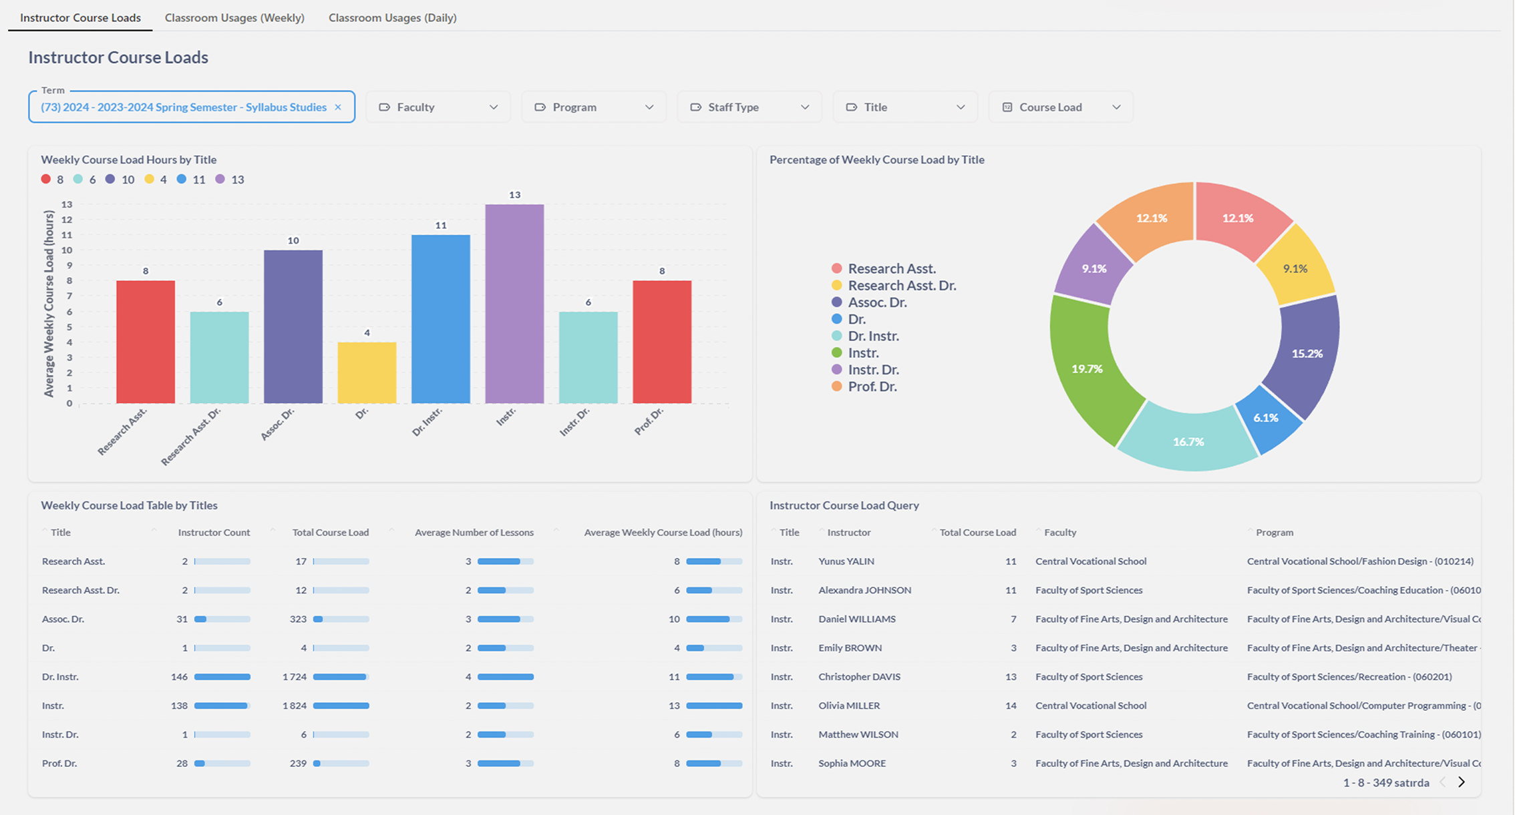Open the Faculty dropdown
The image size is (1515, 815).
[x=438, y=107]
